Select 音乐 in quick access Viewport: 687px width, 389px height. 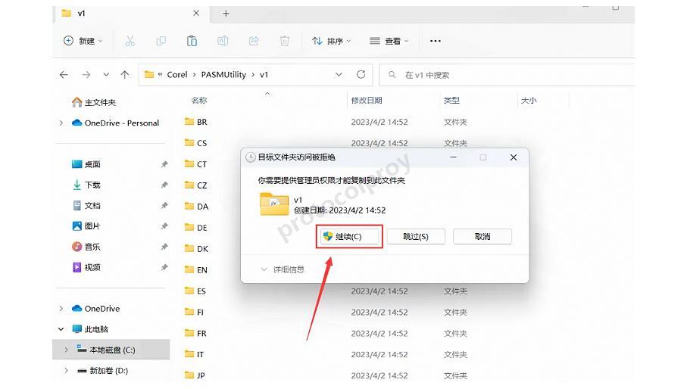(x=87, y=247)
